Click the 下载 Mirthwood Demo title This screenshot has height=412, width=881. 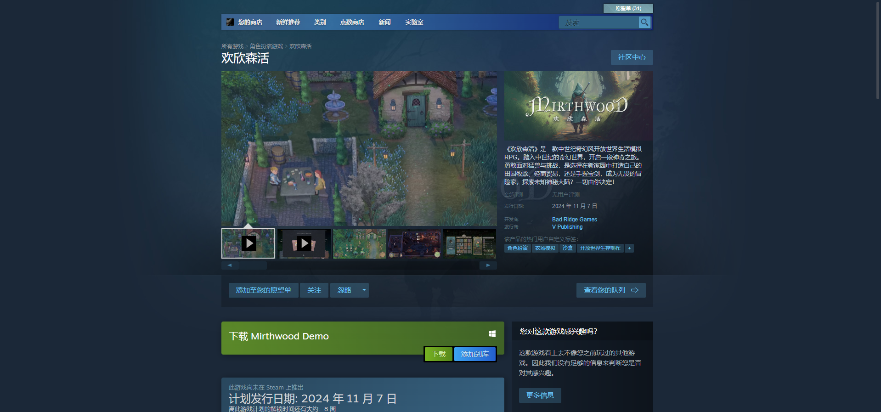tap(279, 336)
